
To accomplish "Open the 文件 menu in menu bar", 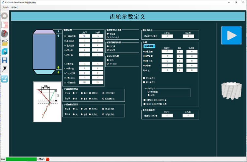I will click(5, 7).
